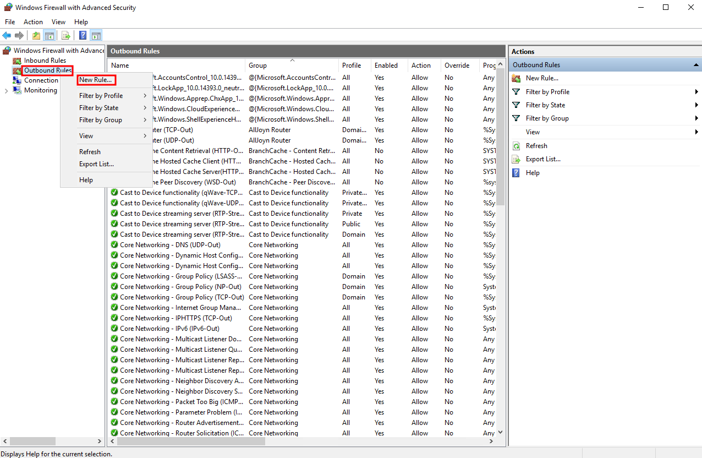Click Refresh link in Actions pane
This screenshot has height=458, width=702.
pos(536,146)
